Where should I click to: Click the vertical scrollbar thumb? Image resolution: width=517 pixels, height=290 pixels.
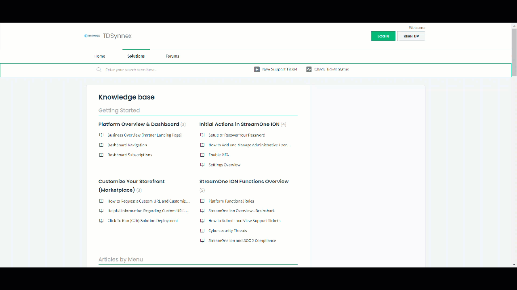pyautogui.click(x=514, y=52)
